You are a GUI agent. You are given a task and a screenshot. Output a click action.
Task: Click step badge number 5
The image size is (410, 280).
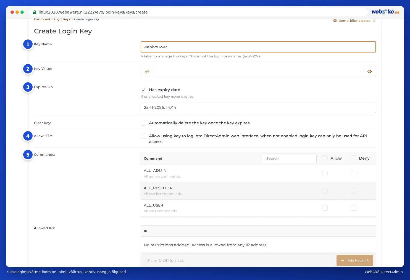pyautogui.click(x=28, y=155)
